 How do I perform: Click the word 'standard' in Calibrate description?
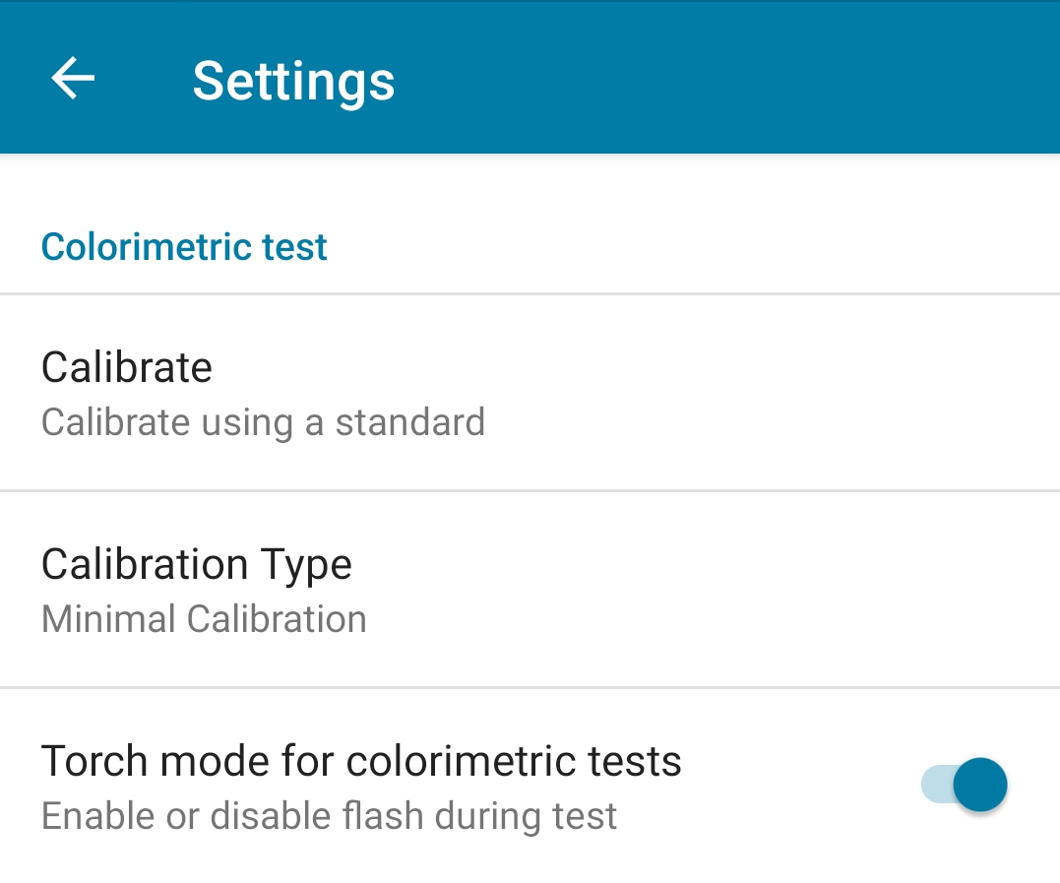pyautogui.click(x=410, y=422)
